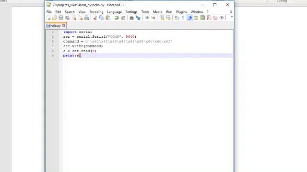Click the 'import serial' code line
This screenshot has height=172, width=307.
pos(78,32)
